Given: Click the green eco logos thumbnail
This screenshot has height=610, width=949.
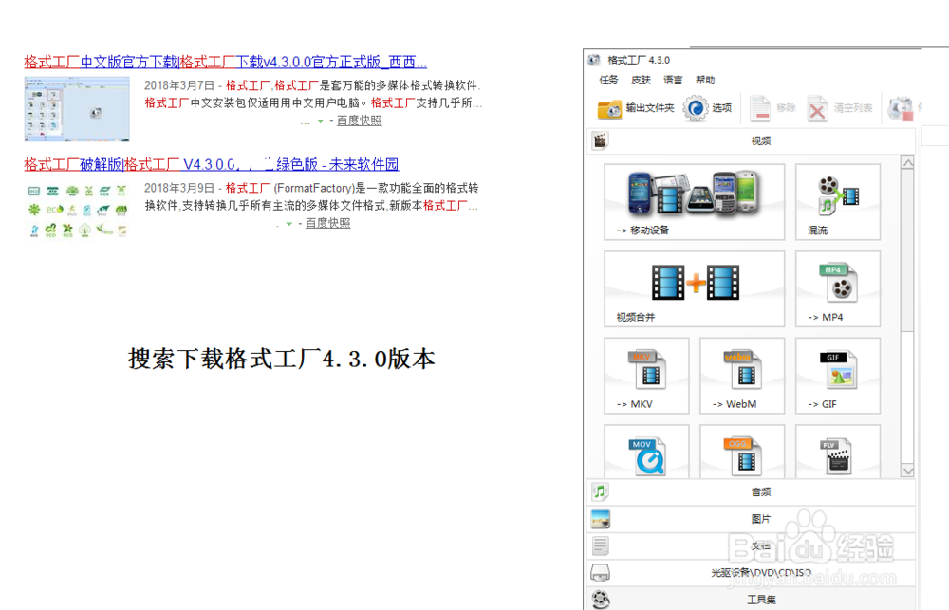Looking at the screenshot, I should (77, 212).
